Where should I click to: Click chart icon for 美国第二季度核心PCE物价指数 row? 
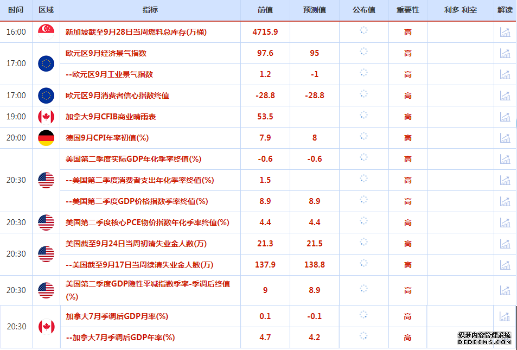[505, 222]
